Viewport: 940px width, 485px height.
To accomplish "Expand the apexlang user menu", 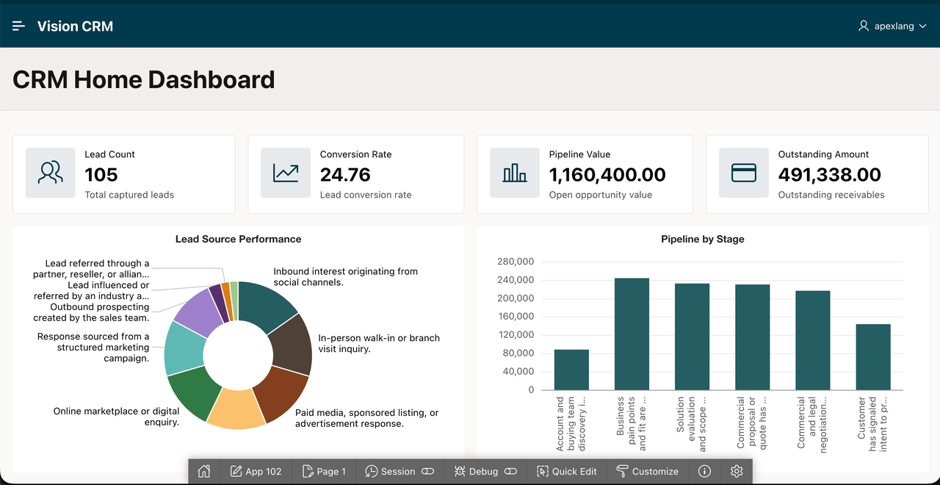I will pos(892,26).
